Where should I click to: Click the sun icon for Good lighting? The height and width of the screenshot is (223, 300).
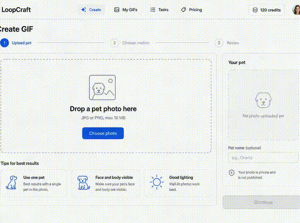(156, 182)
